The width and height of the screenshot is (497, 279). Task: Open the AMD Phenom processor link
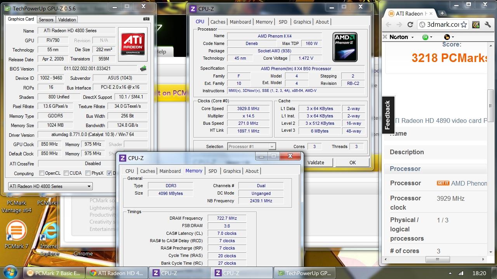(x=469, y=183)
